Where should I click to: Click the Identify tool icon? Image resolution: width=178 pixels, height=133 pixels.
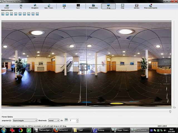click(137, 6)
